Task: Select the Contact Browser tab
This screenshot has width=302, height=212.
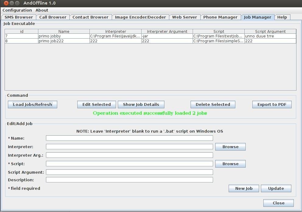Action: [90, 17]
